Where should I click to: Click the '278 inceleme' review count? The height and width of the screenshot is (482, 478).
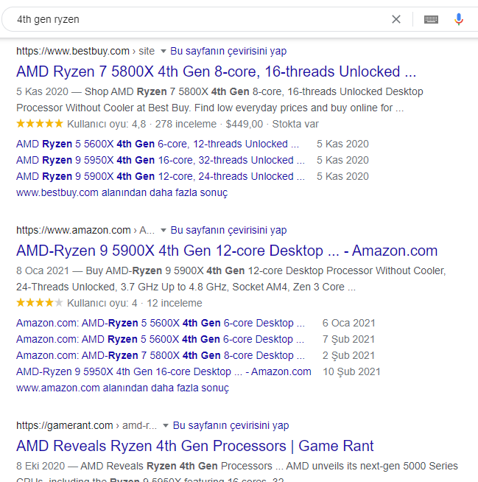click(x=186, y=125)
